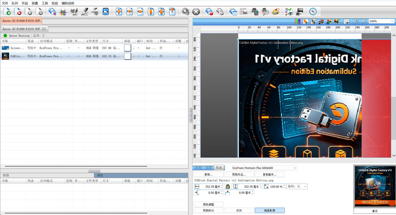Open the printer with calculator icon
This screenshot has width=396, height=215.
[x=255, y=11]
